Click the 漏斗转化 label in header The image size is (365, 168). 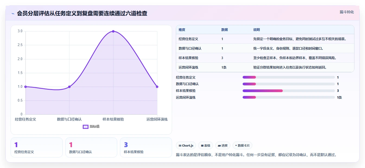347,12
